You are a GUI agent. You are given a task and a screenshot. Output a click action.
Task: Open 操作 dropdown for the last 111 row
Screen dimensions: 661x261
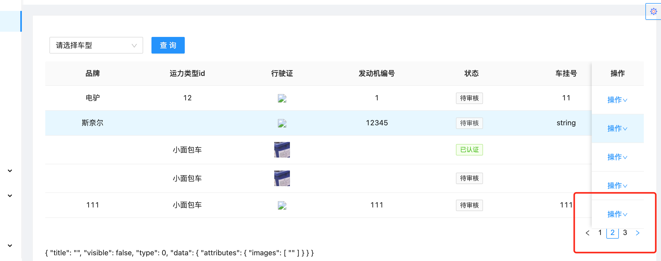coord(617,214)
